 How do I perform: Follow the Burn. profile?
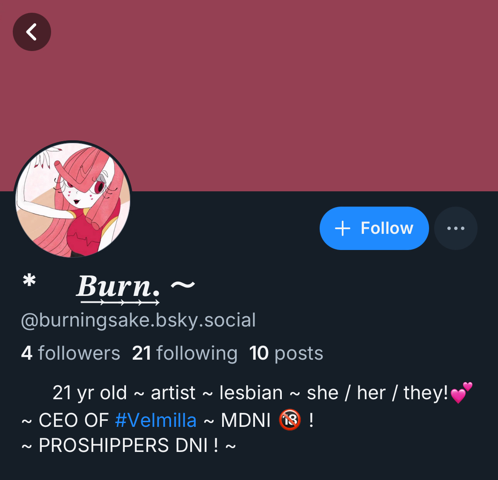(x=374, y=228)
